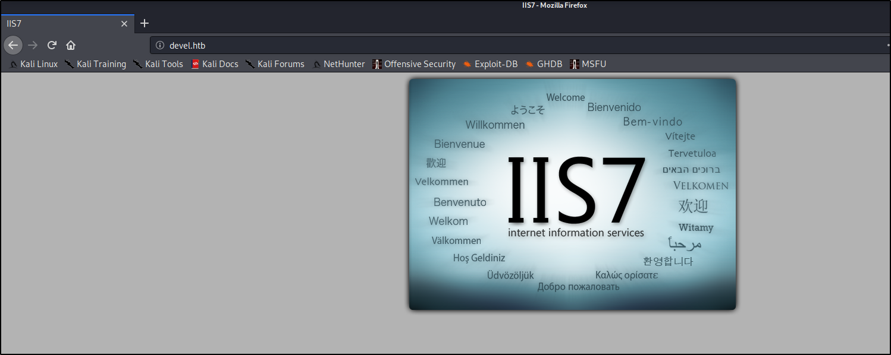
Task: Open the Kali Training bookmark
Action: [x=95, y=64]
